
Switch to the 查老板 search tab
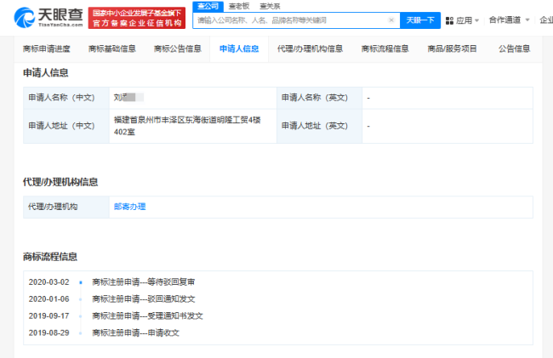point(239,6)
